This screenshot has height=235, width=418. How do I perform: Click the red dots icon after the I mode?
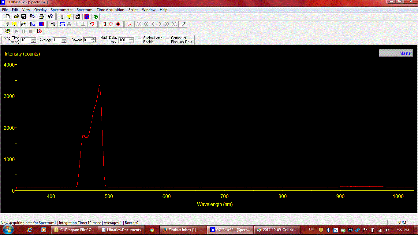(92, 24)
